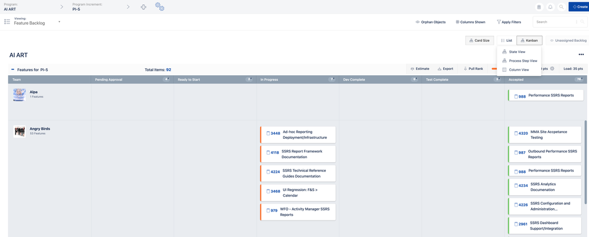Click the Export button
The width and height of the screenshot is (589, 237).
click(446, 69)
